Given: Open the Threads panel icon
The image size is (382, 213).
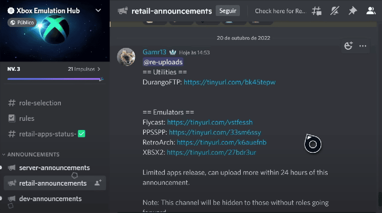Looking at the screenshot, I should pos(316,11).
